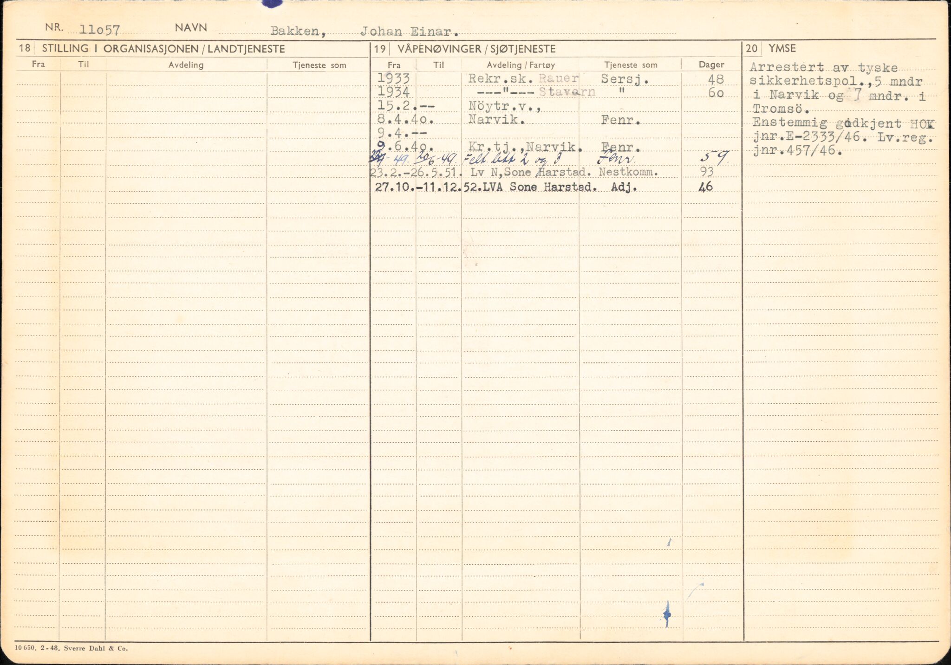Image resolution: width=951 pixels, height=665 pixels.
Task: Click the jnr.457/46. reference
Action: point(797,151)
